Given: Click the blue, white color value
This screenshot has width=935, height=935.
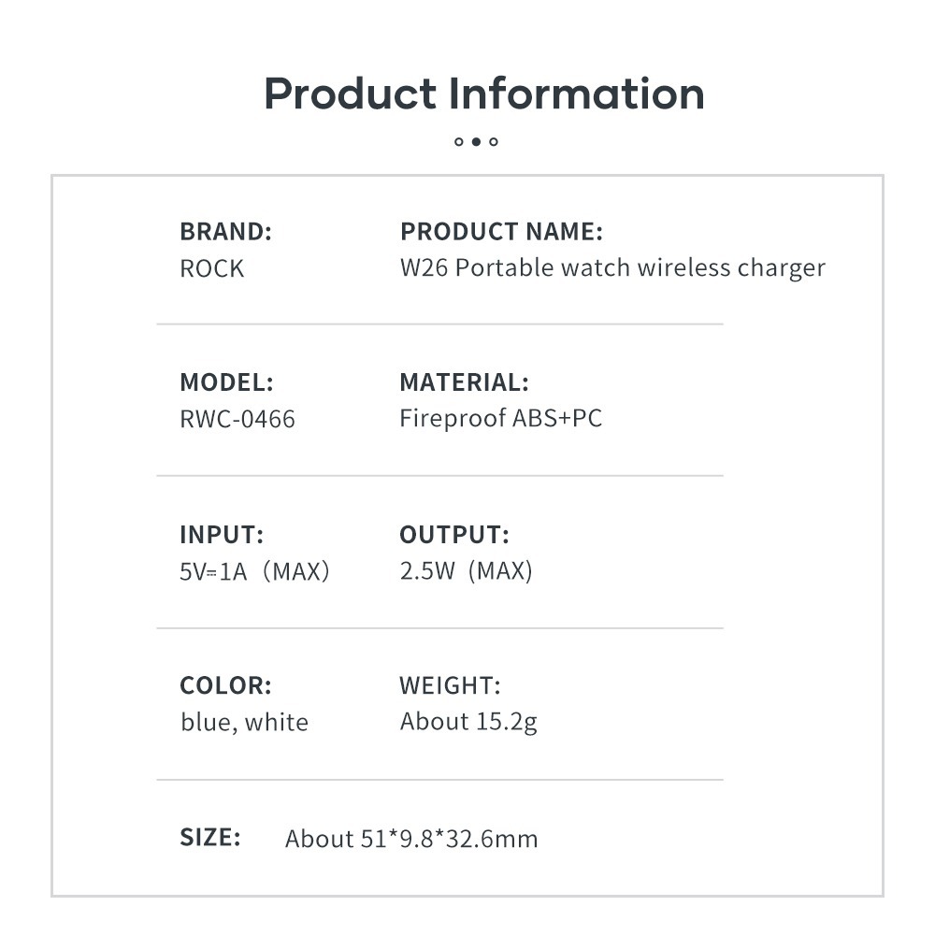Looking at the screenshot, I should coord(244,722).
